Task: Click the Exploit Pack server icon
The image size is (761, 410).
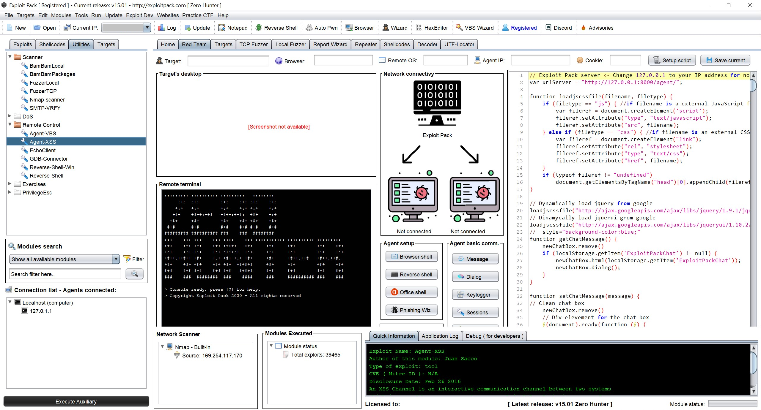Action: coord(437,103)
